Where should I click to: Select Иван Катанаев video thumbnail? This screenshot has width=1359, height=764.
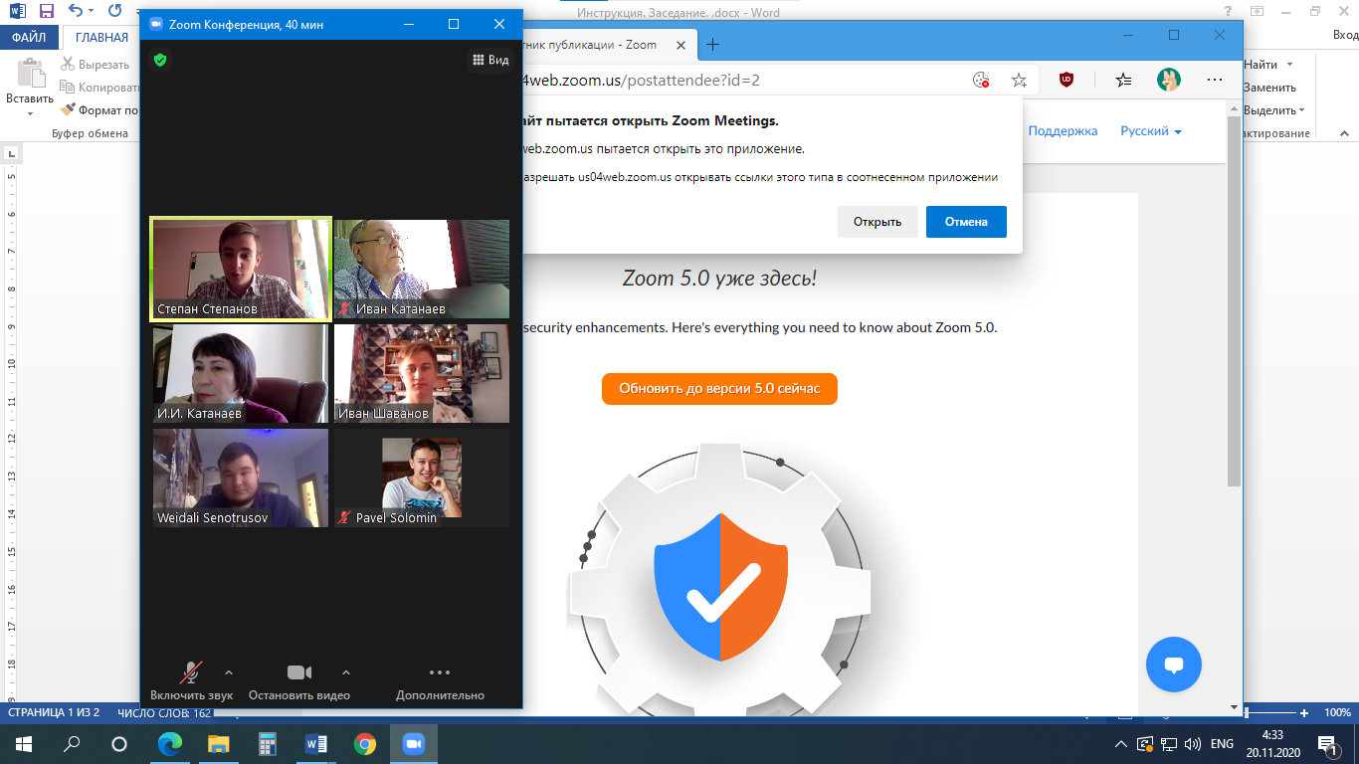422,270
